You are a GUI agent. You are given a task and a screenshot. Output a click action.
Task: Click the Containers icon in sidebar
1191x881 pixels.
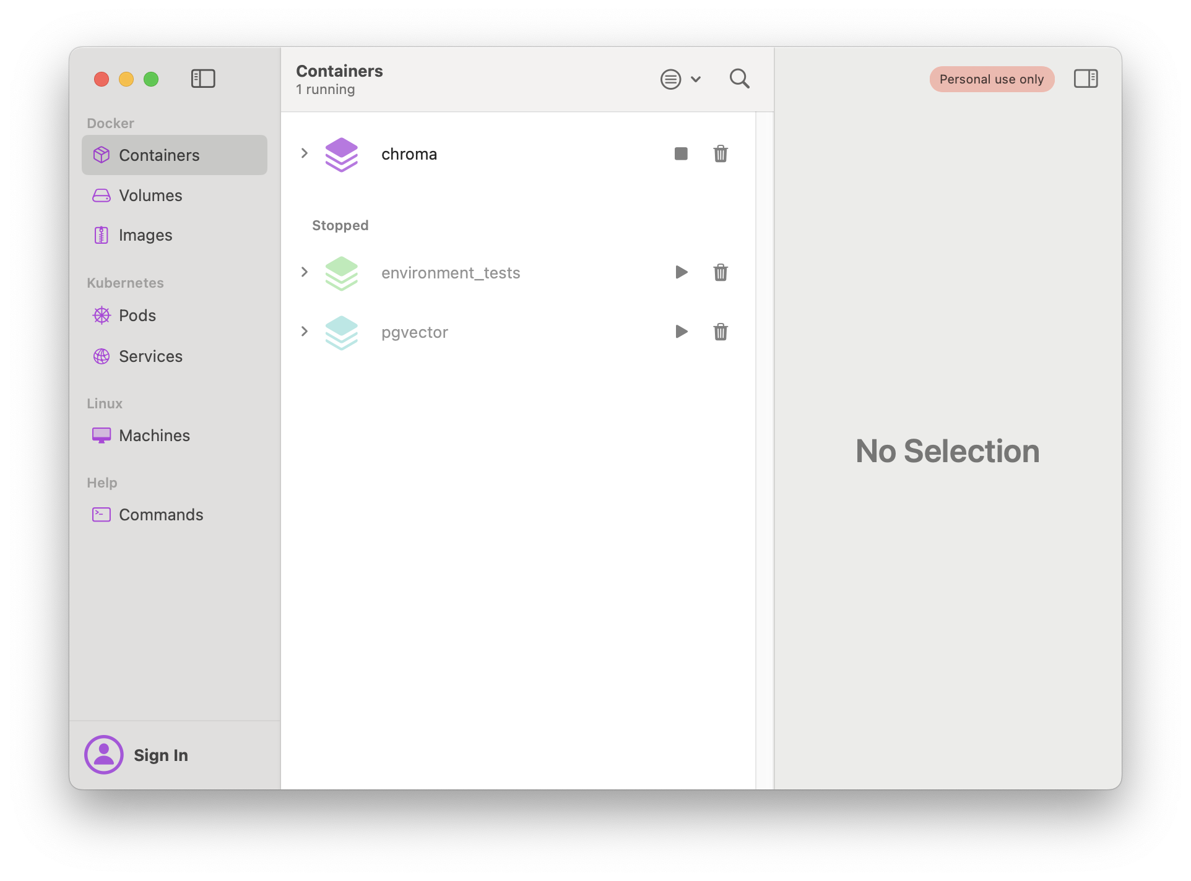pyautogui.click(x=102, y=155)
